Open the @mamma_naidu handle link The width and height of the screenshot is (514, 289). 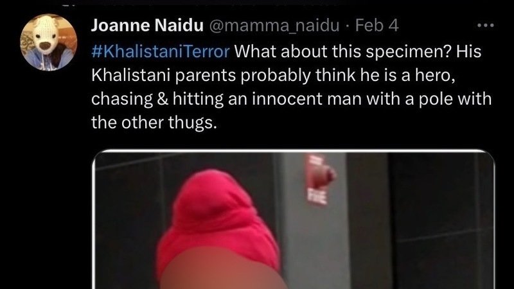pos(274,26)
